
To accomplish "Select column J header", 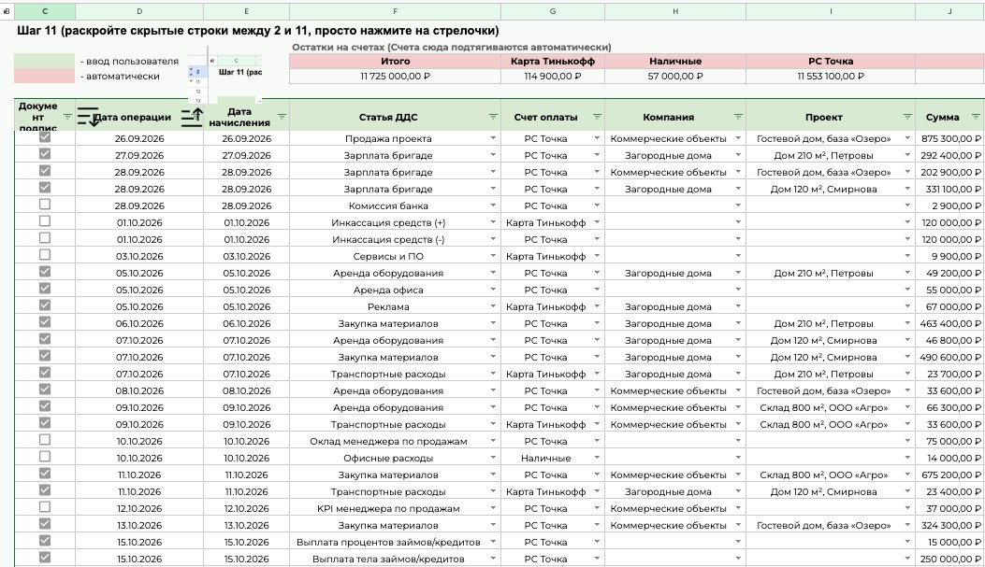I will pos(949,11).
